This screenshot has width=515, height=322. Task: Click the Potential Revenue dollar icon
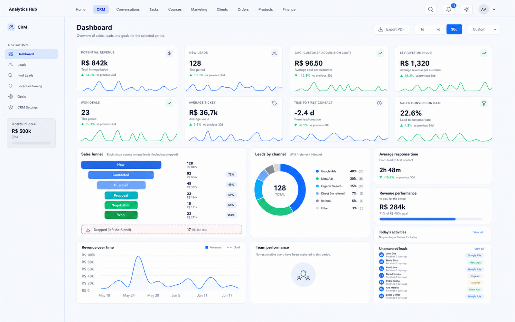[x=169, y=53]
